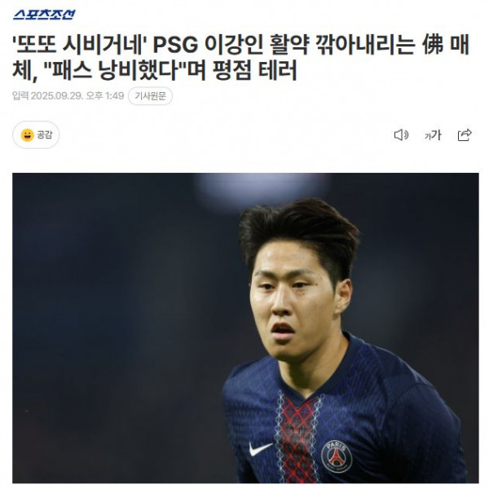Image resolution: width=489 pixels, height=489 pixels.
Task: Click the Nike swoosh on the jersey
Action: tap(260, 448)
